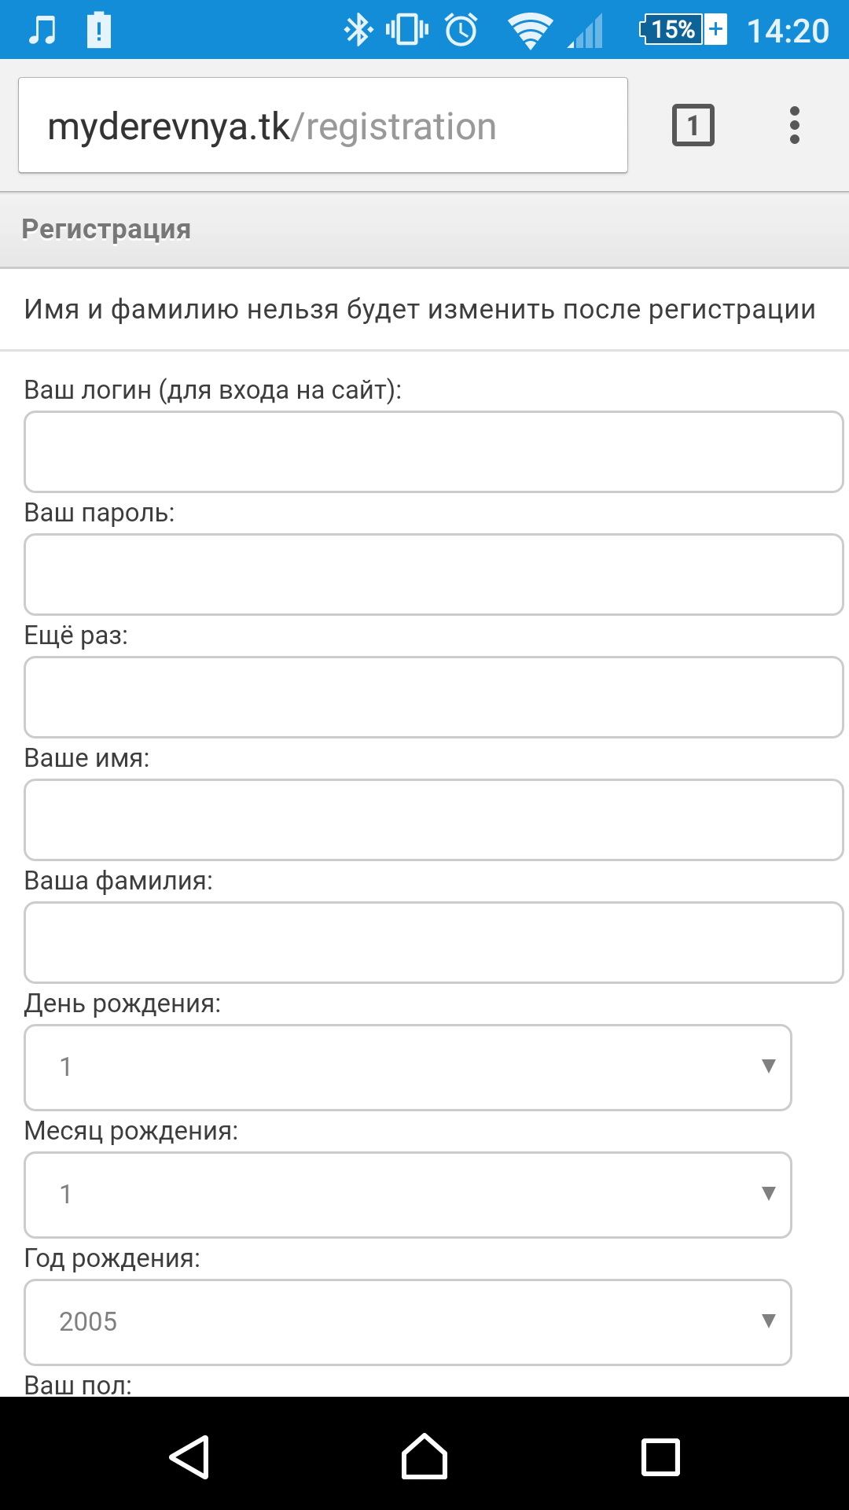Focus the Ваш логин input field
Image resolution: width=849 pixels, height=1510 pixels.
tap(433, 452)
